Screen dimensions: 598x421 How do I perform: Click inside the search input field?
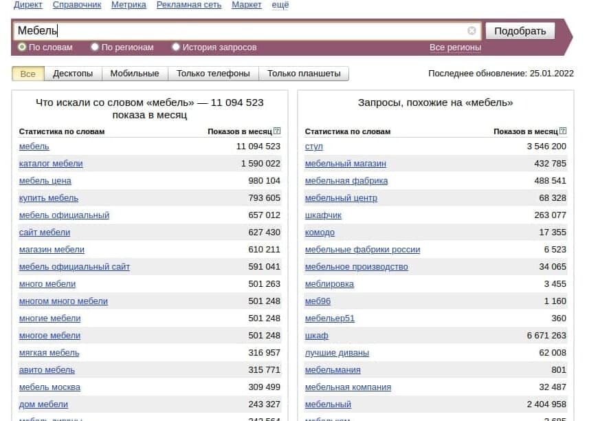click(x=206, y=30)
